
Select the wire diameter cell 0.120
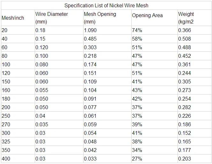pyautogui.click(x=42, y=47)
